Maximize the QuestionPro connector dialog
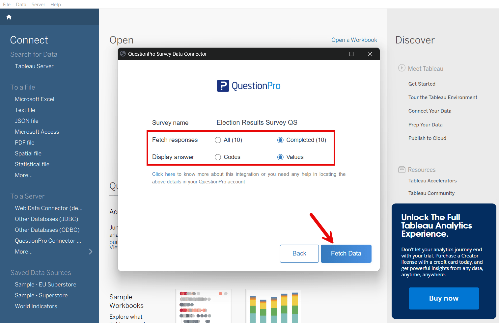This screenshot has width=499, height=323. (351, 54)
